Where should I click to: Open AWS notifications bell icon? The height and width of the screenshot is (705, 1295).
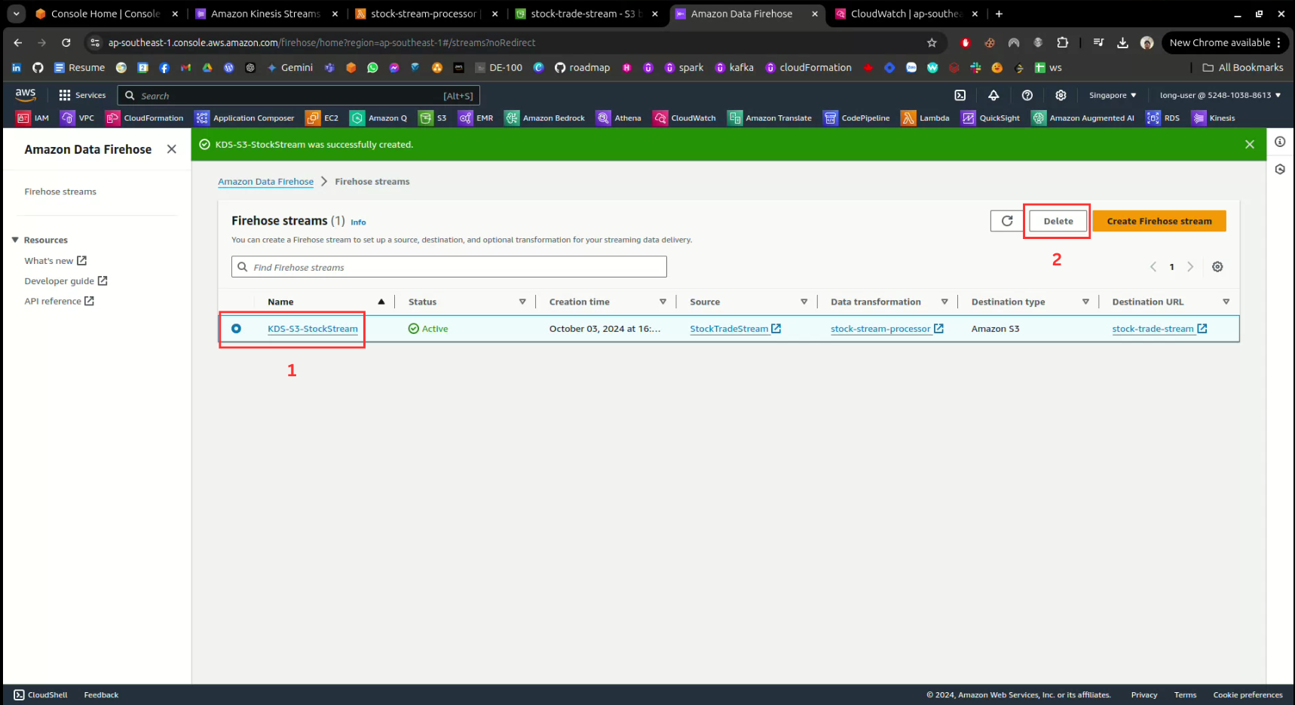point(993,95)
